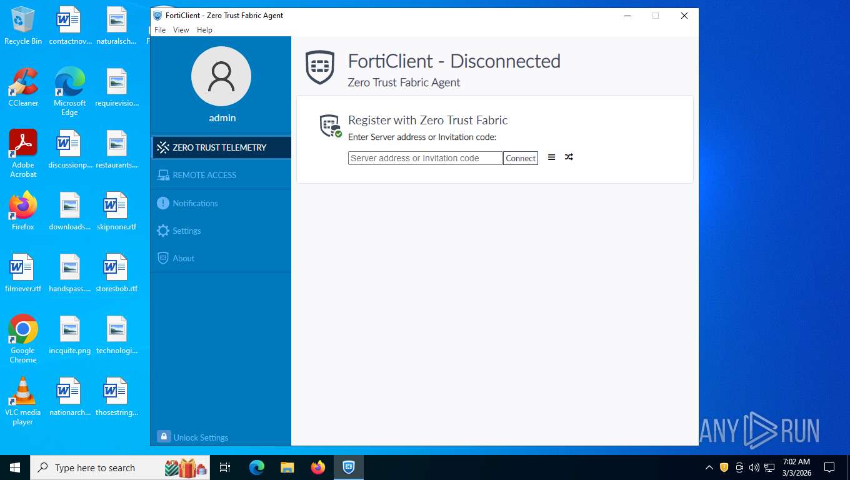The width and height of the screenshot is (850, 480).
Task: Open the Help menu
Action: pyautogui.click(x=204, y=30)
